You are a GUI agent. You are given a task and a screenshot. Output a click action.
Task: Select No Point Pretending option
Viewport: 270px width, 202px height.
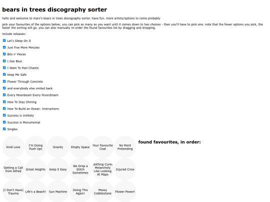click(x=125, y=147)
